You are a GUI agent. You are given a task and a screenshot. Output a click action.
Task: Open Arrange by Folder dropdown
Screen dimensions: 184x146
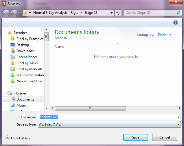click(165, 35)
